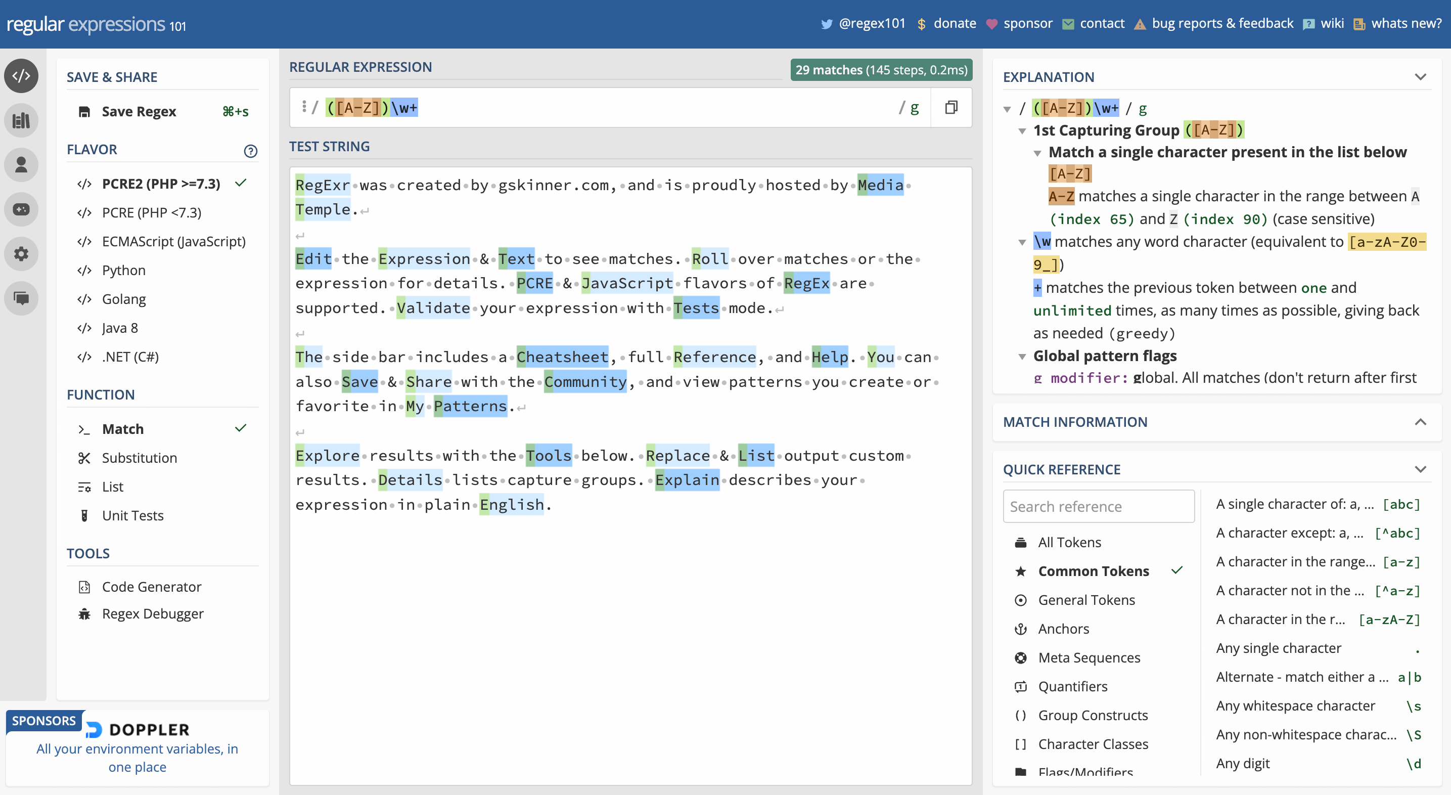Click the regex flags g selector
Screen dimensions: 1451x795
[914, 108]
